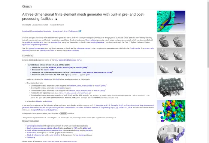Open the GNU General Public License link
This screenshot has width=209, height=143.
pyautogui.click(x=68, y=60)
